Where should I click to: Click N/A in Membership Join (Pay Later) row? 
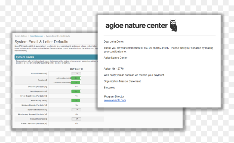click(x=76, y=105)
